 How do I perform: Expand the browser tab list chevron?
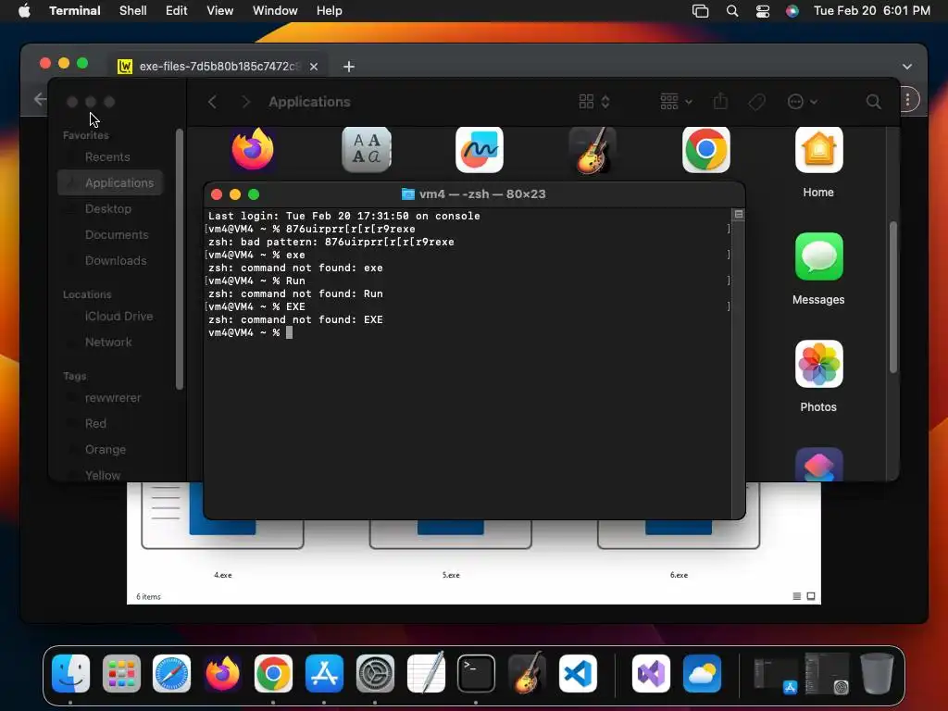[907, 67]
